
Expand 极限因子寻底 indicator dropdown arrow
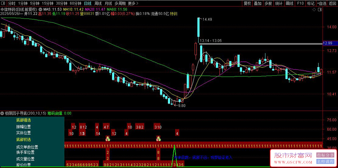coord(2,113)
